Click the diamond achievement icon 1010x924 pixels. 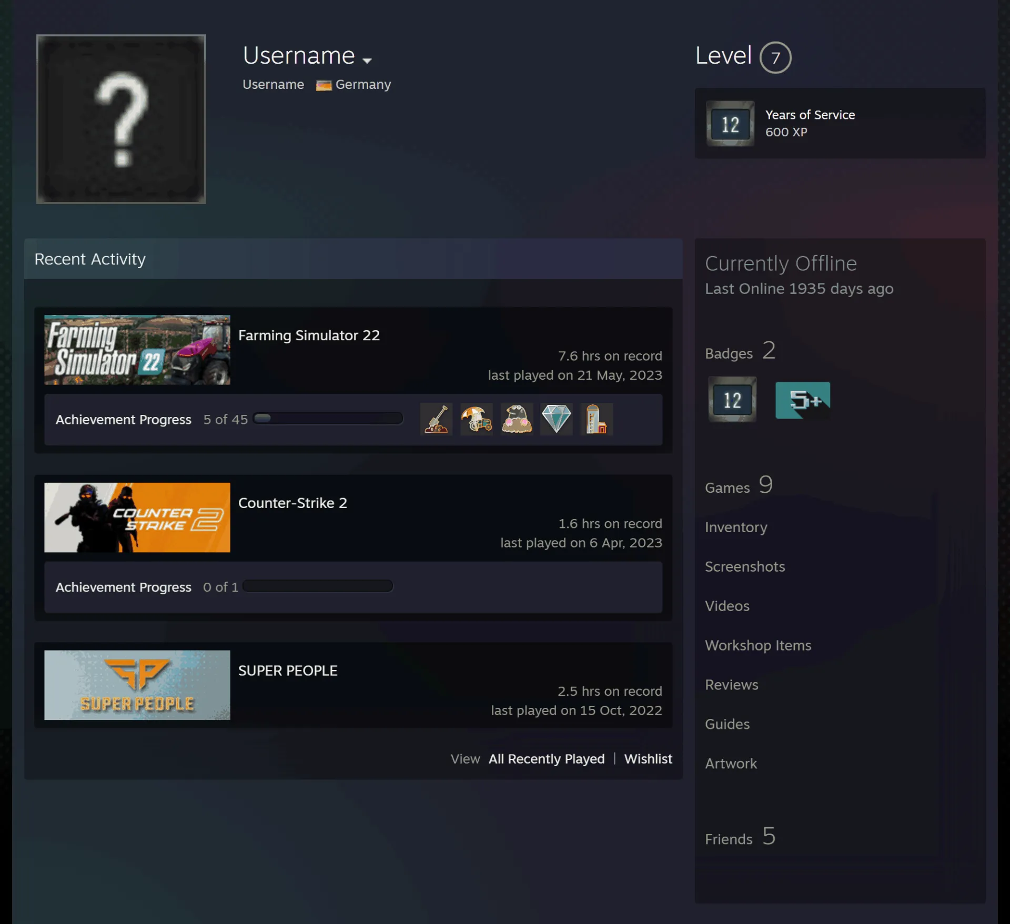coord(557,419)
